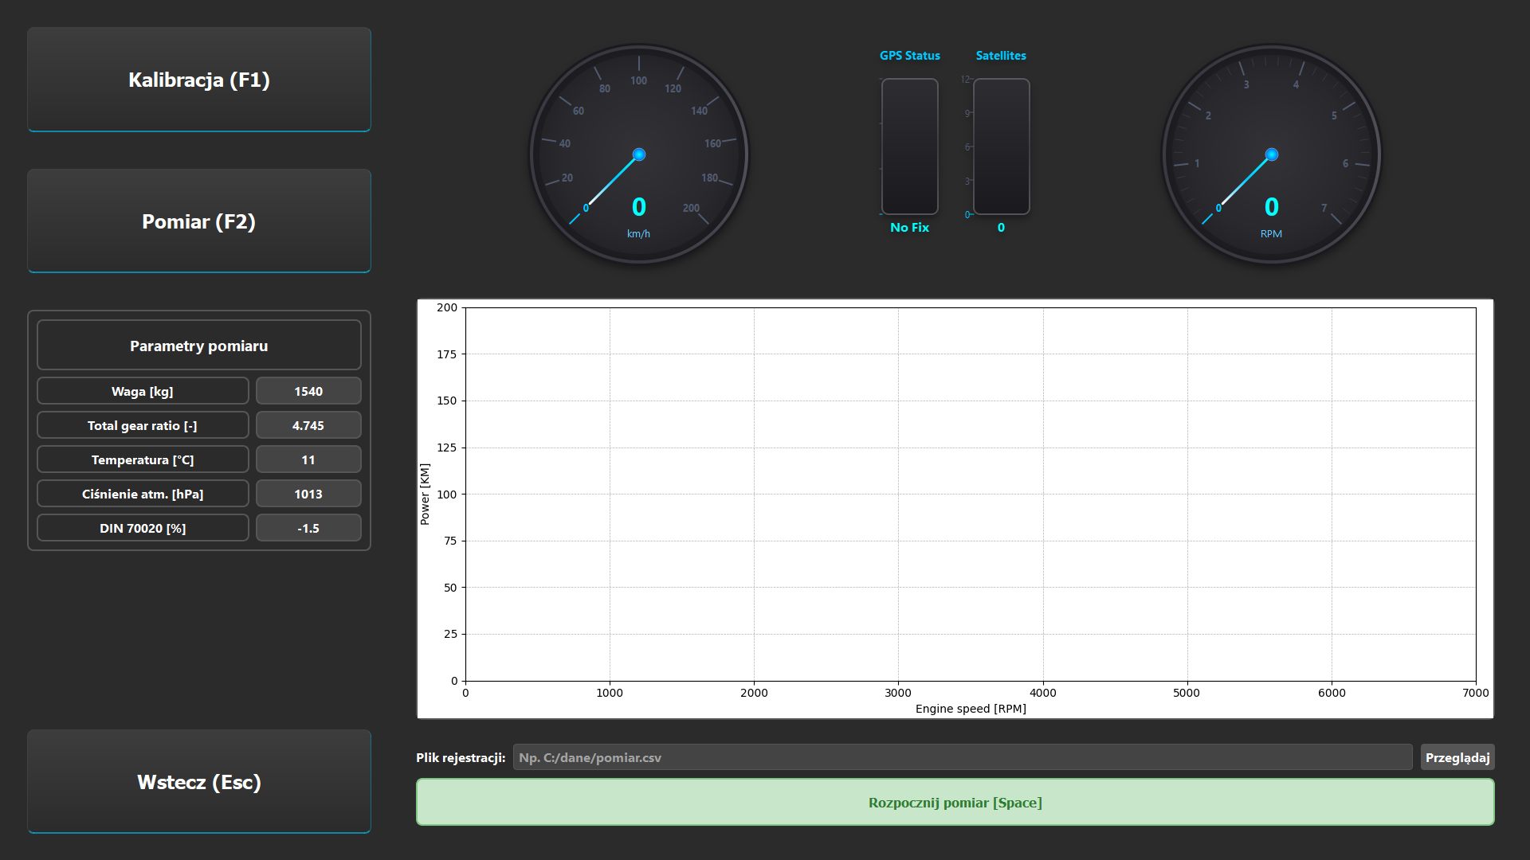
Task: Start measurement with Rozpocznij pomiar button
Action: (955, 802)
